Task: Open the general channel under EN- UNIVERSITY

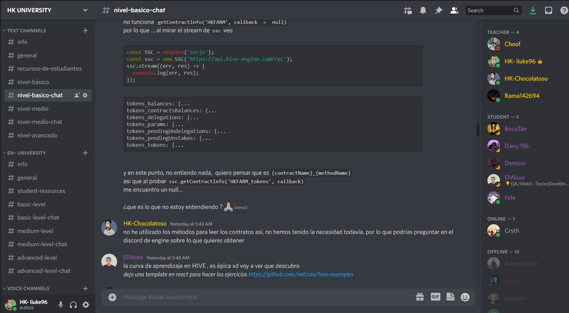Action: 48,178
